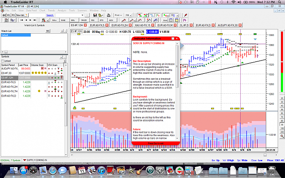Click the double-left-arrow collapse icon in toolbar

point(4,15)
